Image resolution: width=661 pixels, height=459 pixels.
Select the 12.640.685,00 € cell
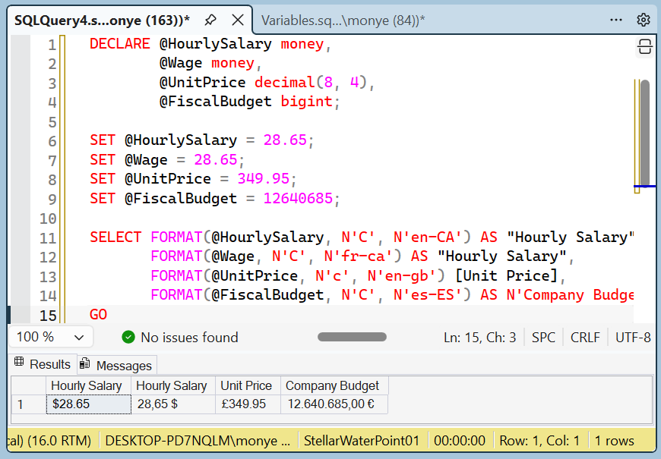point(334,404)
